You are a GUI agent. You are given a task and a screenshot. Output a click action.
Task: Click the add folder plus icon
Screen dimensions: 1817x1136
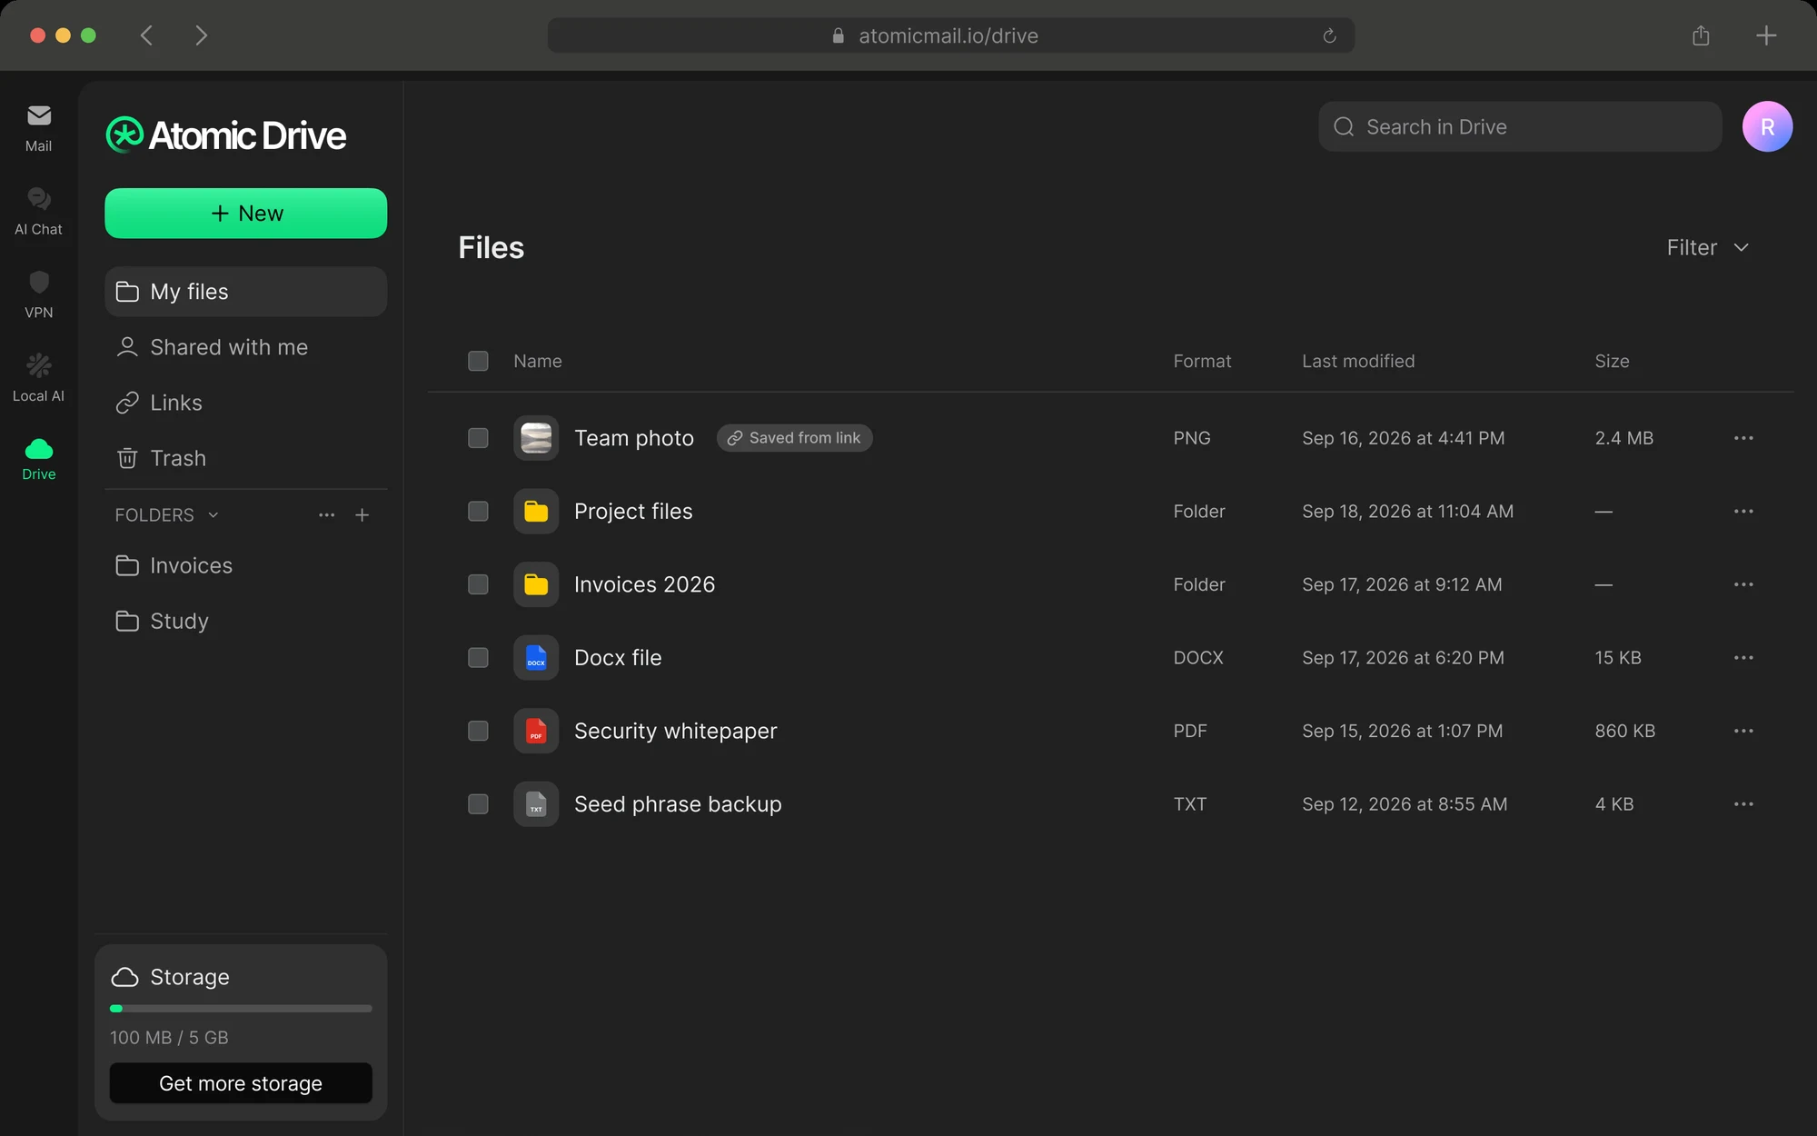tap(362, 515)
